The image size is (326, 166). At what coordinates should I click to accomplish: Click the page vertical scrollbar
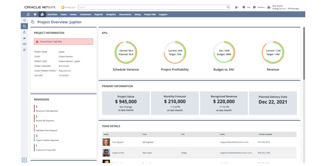tap(304, 53)
